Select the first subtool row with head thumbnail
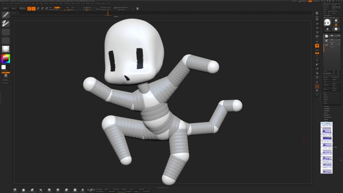Screen dimensions: 343x193 tap(332, 36)
